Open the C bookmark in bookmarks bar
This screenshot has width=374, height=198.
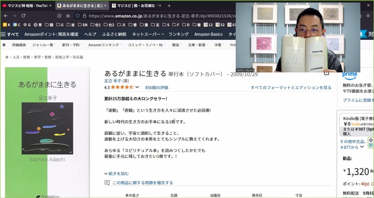click(17, 25)
